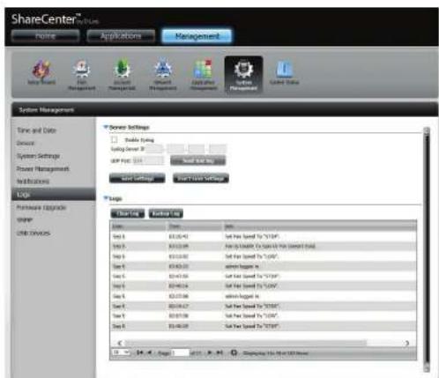The height and width of the screenshot is (378, 439).
Task: Click the Clear Log button
Action: tap(128, 213)
